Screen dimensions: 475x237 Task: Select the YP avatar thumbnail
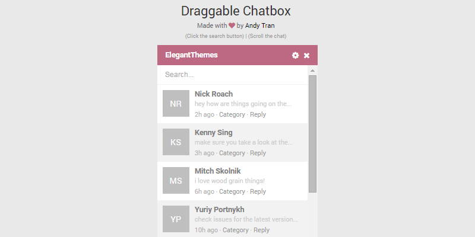[176, 219]
